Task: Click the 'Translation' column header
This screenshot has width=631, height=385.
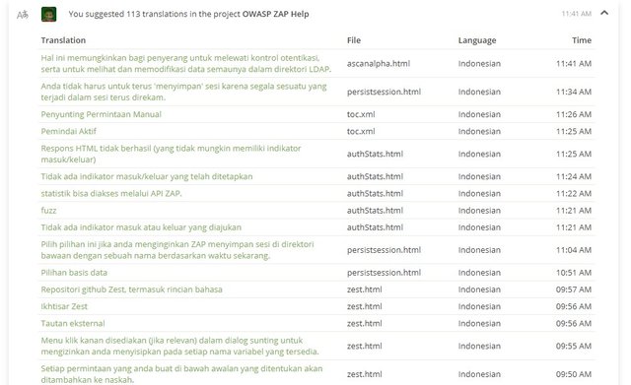Action: tap(63, 40)
